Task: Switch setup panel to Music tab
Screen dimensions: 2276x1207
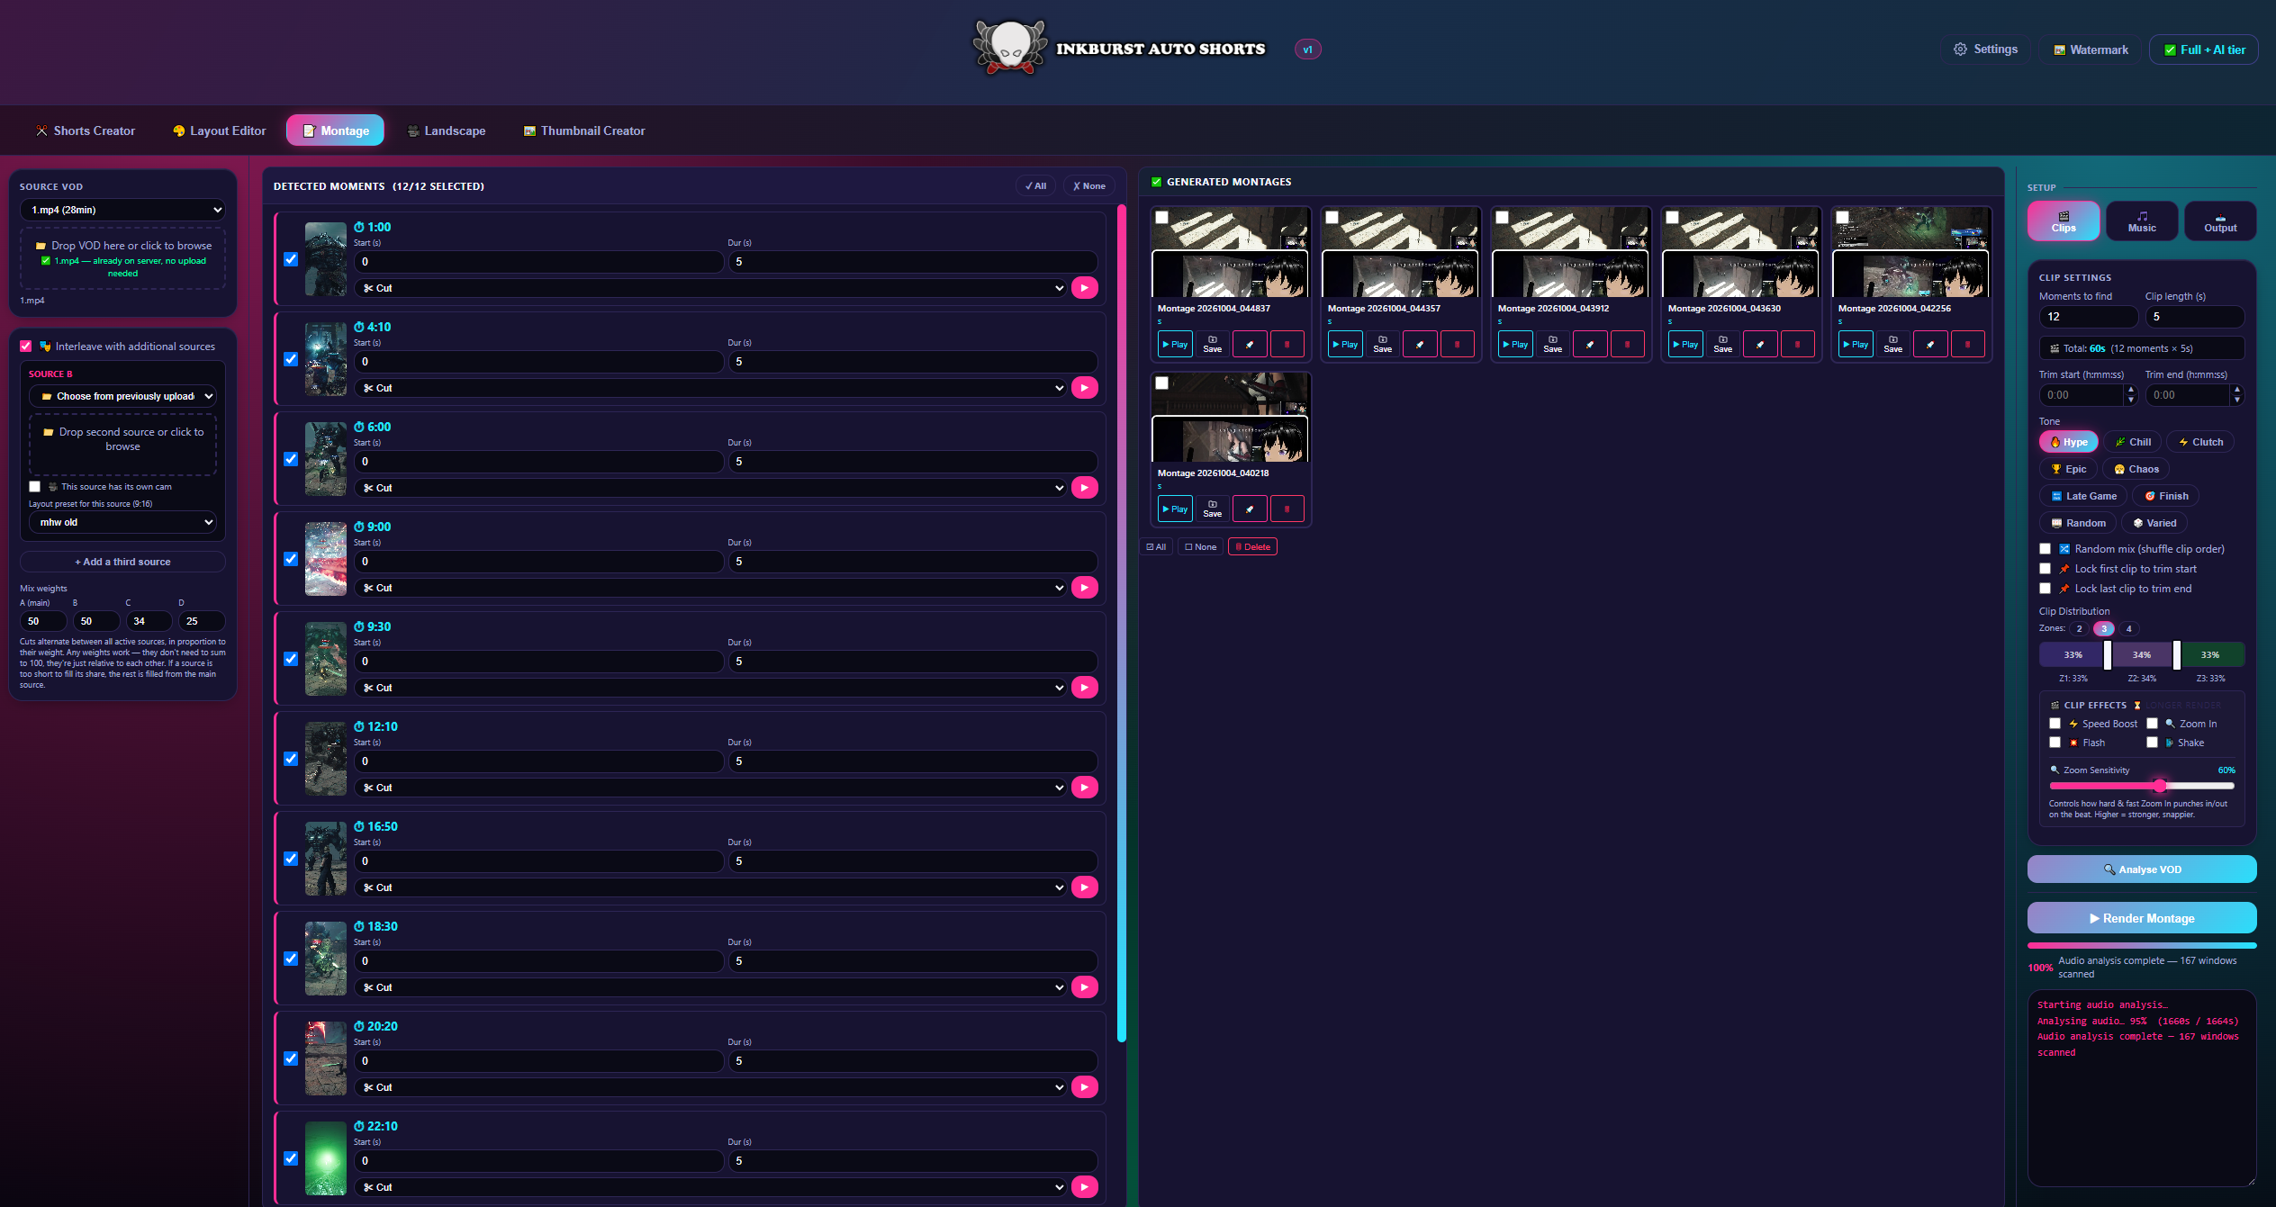Action: tap(2142, 221)
